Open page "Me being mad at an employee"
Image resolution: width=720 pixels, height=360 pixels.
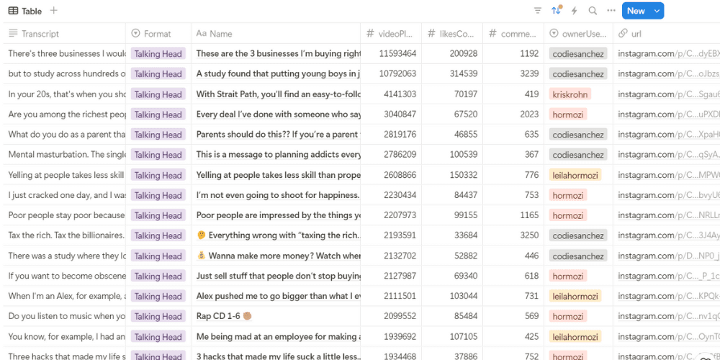278,336
